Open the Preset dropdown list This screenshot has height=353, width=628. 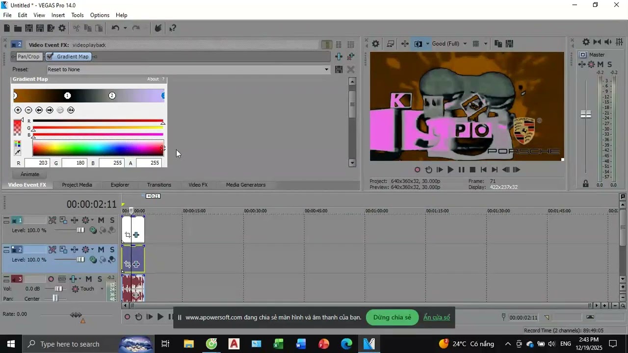[327, 70]
